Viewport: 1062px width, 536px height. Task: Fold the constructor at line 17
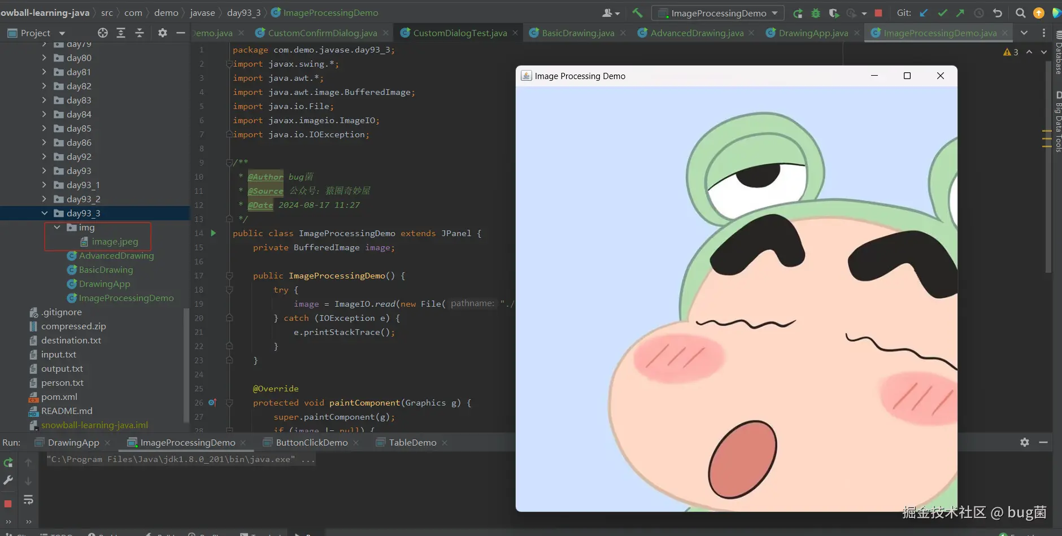pos(229,276)
